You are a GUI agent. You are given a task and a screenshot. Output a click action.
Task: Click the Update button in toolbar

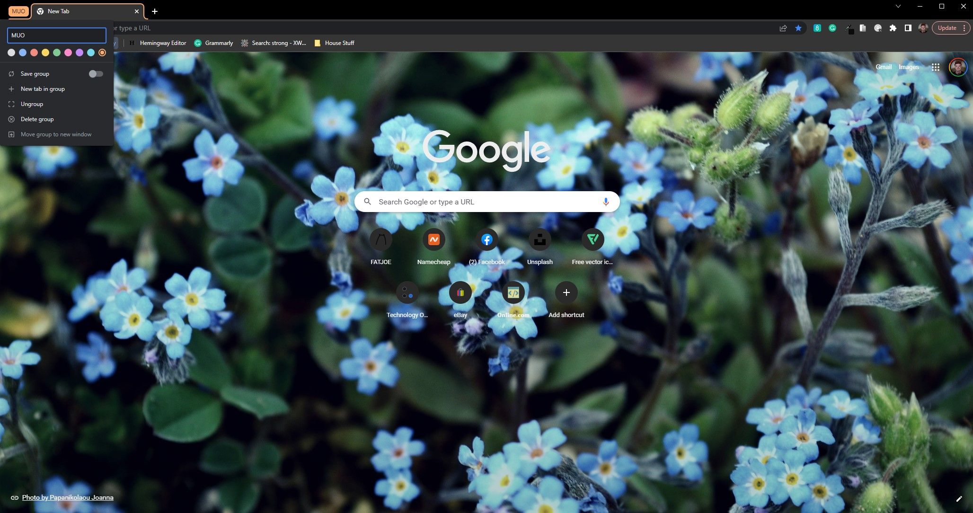[x=946, y=27]
